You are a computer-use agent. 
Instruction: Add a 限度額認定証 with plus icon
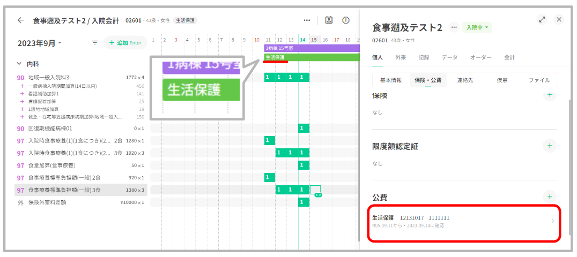coord(550,146)
